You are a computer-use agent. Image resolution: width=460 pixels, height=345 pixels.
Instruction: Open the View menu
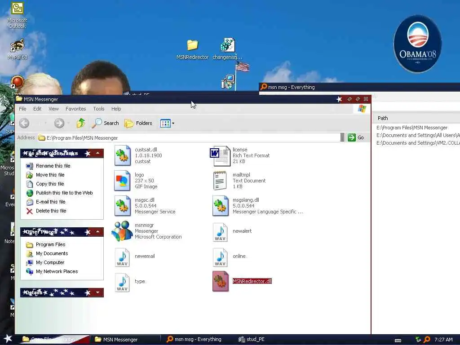pos(53,109)
